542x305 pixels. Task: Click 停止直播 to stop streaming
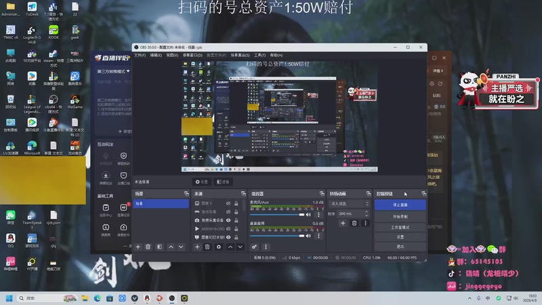pos(400,205)
